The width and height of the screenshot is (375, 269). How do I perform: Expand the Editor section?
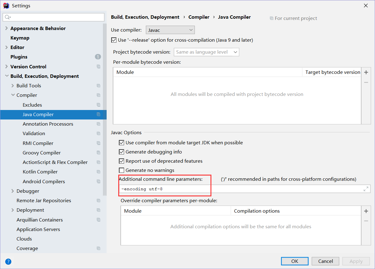[x=6, y=47]
